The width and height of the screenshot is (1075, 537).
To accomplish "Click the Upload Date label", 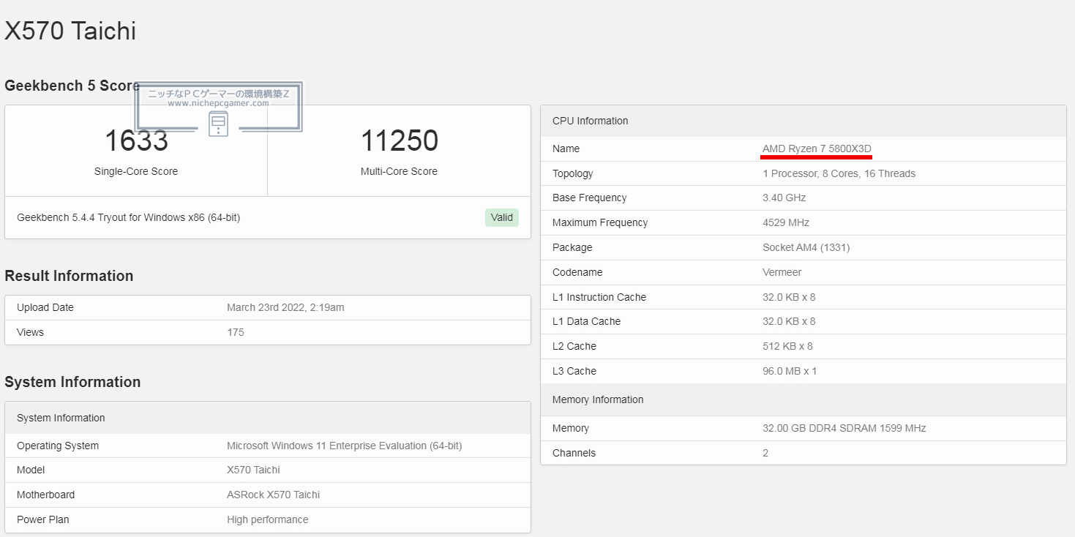I will (45, 307).
